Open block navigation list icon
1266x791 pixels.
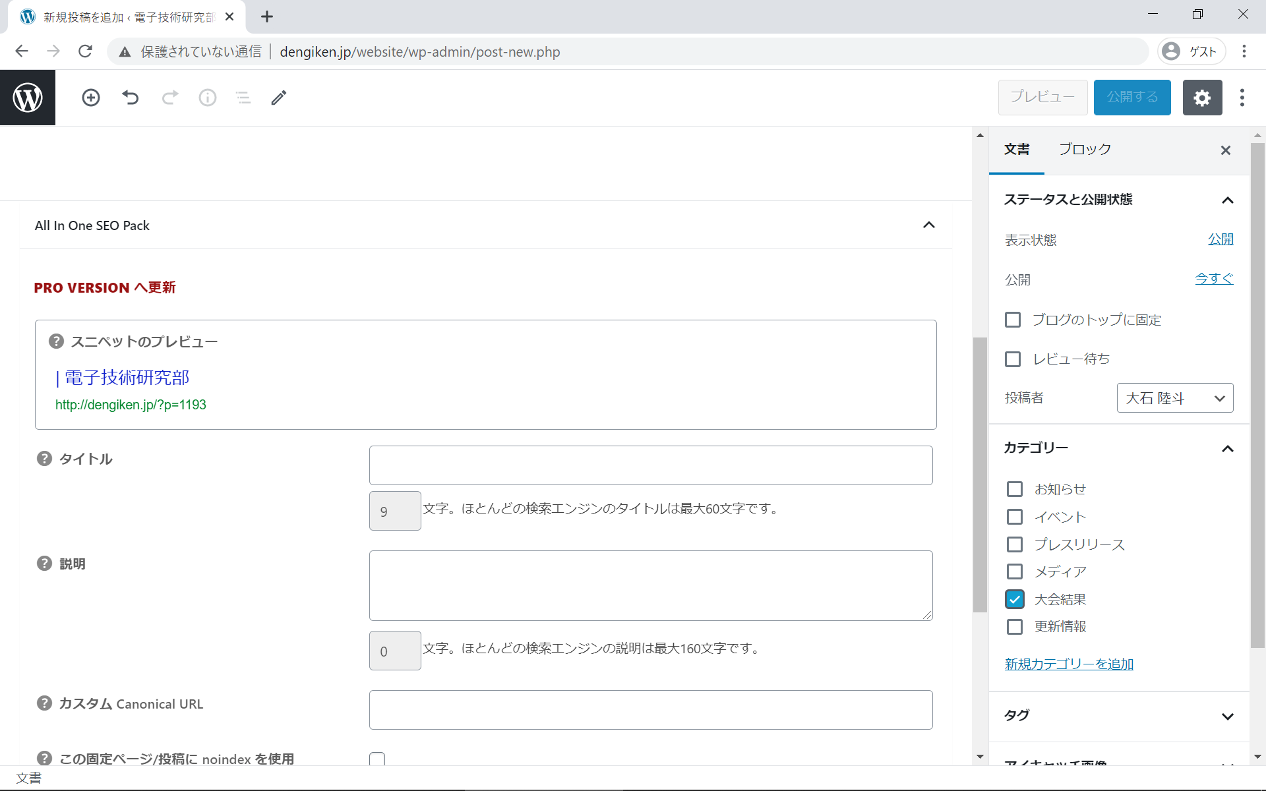click(243, 98)
